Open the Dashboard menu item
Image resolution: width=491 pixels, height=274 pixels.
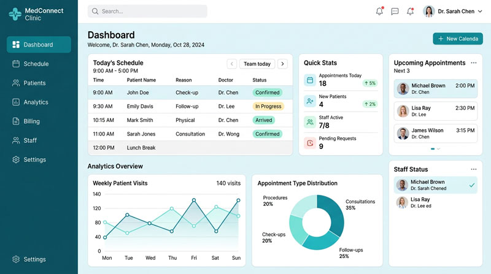pos(39,44)
